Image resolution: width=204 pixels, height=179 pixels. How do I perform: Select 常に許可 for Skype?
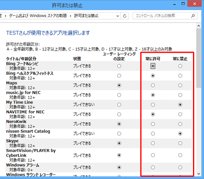153,143
